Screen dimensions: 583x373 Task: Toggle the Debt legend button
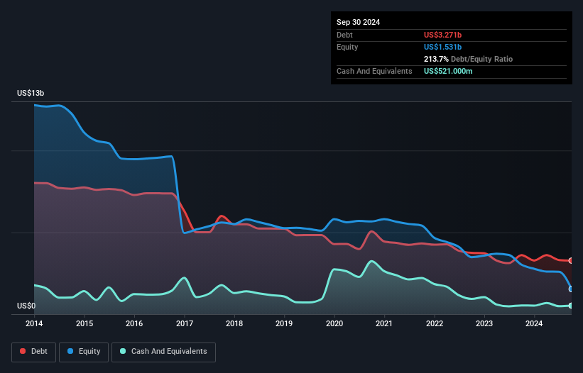click(33, 352)
